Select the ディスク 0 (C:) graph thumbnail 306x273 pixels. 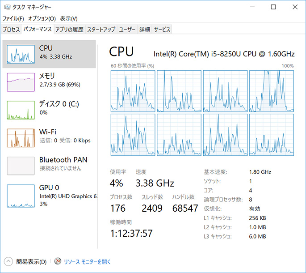point(21,110)
